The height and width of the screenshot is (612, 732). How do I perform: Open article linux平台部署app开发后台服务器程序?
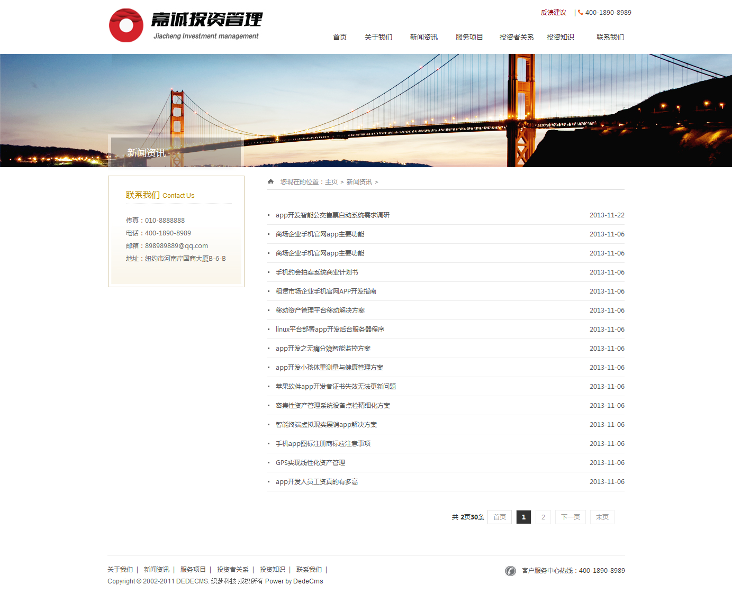point(330,330)
